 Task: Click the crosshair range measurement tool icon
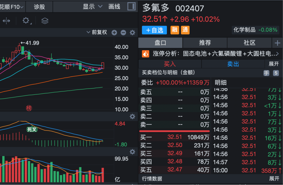click(x=6, y=21)
